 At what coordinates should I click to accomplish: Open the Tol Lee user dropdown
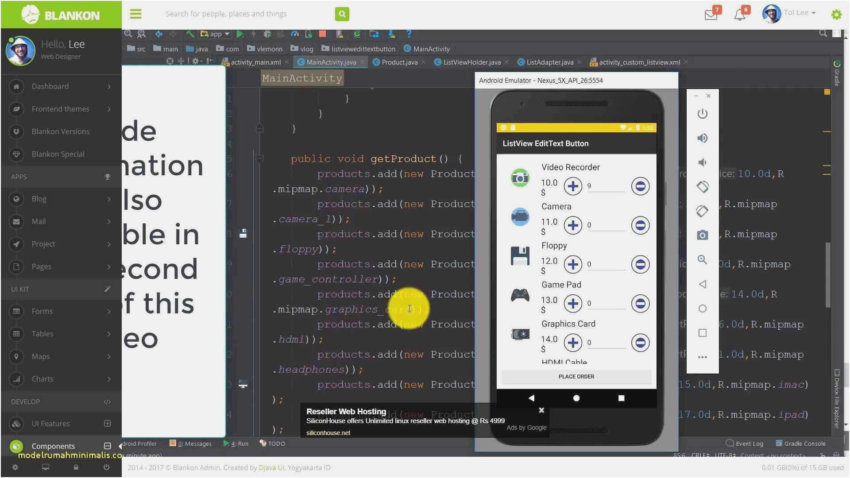click(799, 13)
